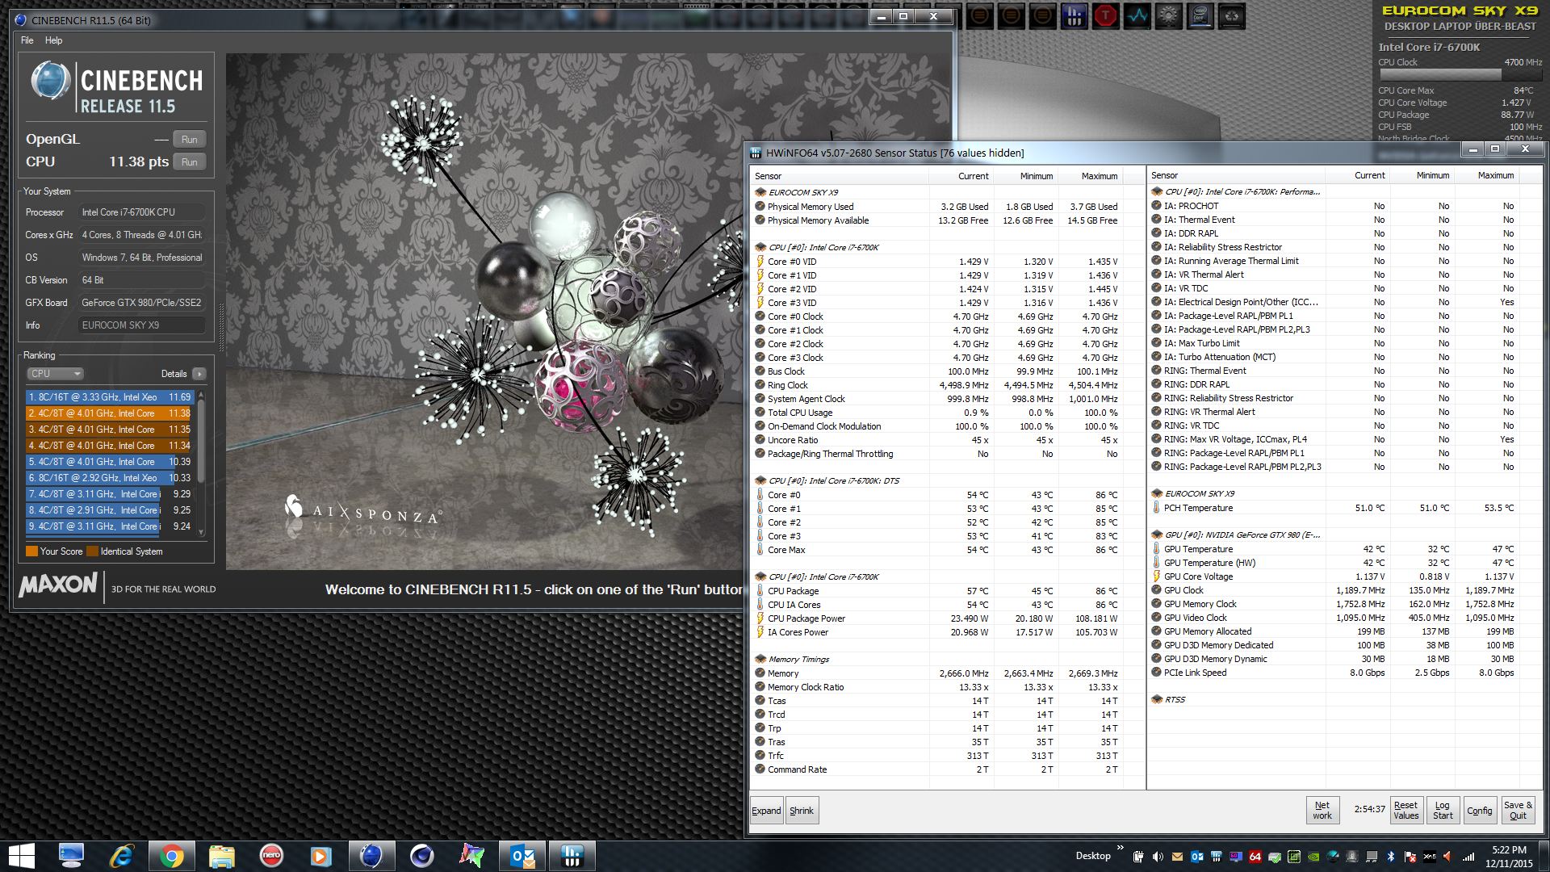Open Google Chrome from the taskbar
The height and width of the screenshot is (872, 1550).
(171, 855)
